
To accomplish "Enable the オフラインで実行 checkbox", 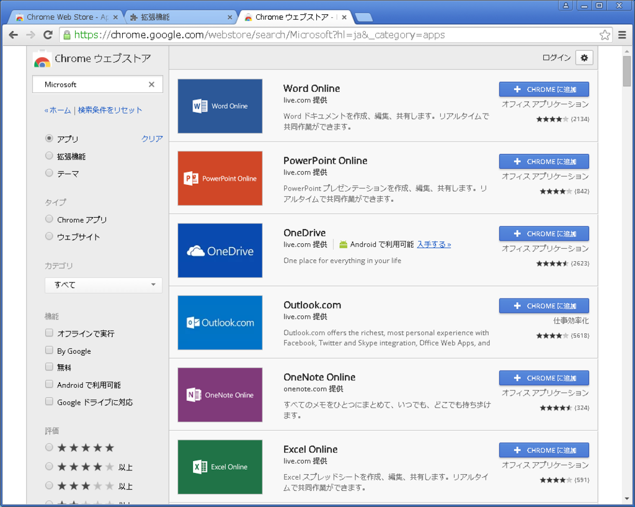I will (49, 333).
